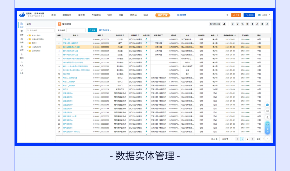
Task: Go to page 2 in the pagination
Action: pyautogui.click(x=248, y=139)
